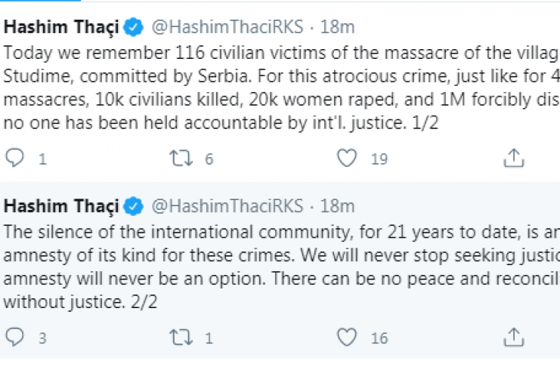Open the 18m timestamp of second tweet
This screenshot has width=560, height=367.
click(x=337, y=206)
